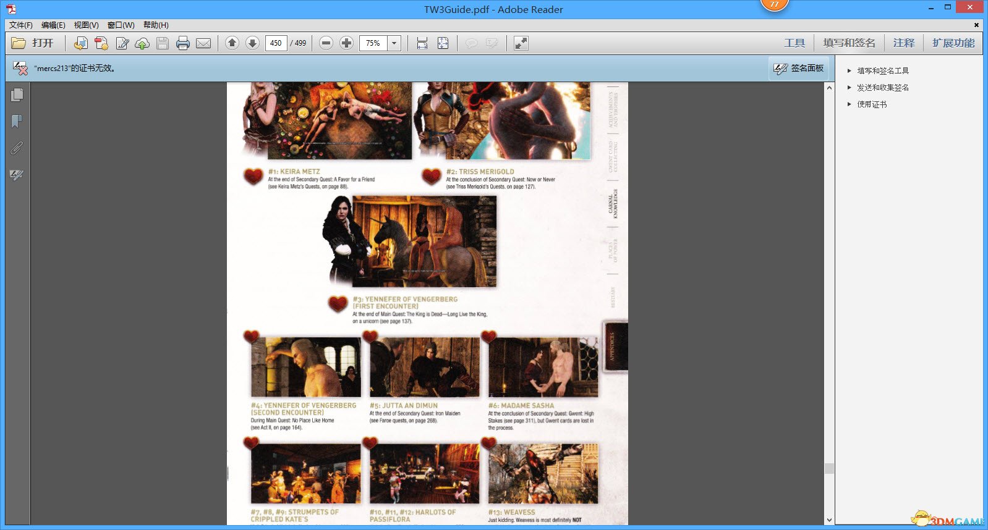Click the Print icon
The height and width of the screenshot is (530, 988).
183,43
